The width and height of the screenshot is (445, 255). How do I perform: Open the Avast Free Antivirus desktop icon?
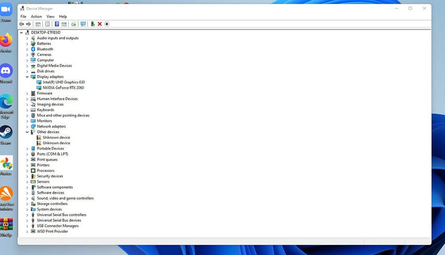6,198
